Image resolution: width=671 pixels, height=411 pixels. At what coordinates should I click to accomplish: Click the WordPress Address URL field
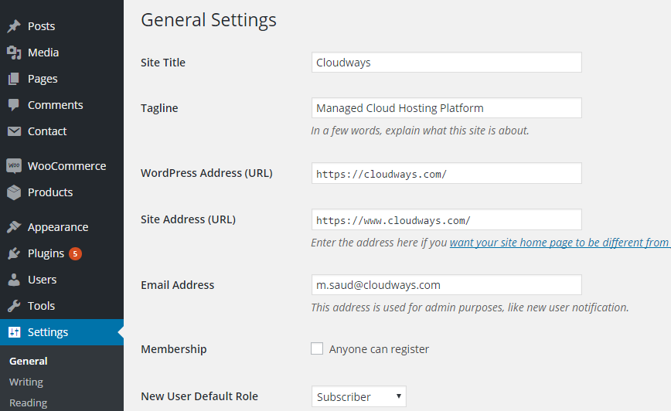[446, 174]
